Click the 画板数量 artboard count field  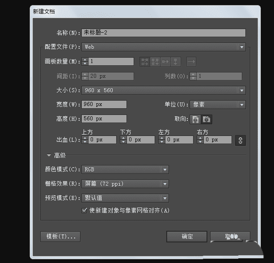tap(111, 61)
